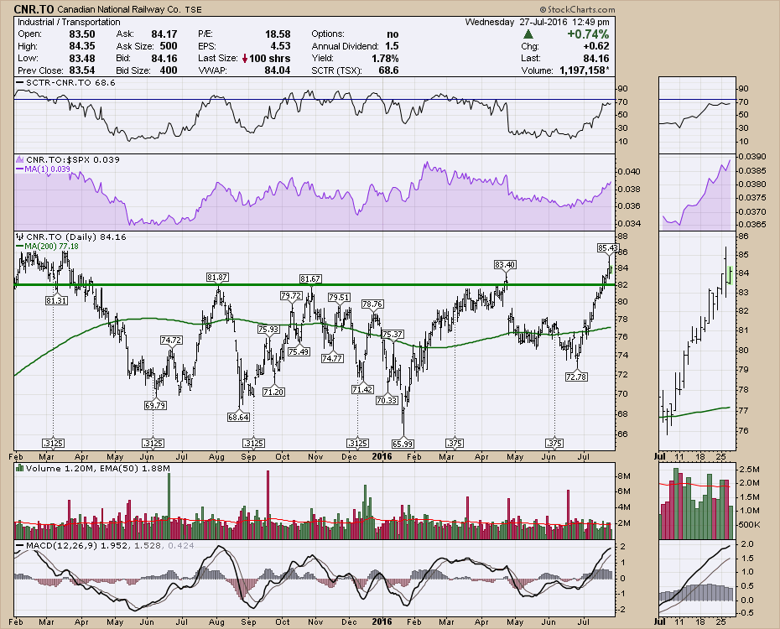Click the 74.77 price annotation

point(332,357)
